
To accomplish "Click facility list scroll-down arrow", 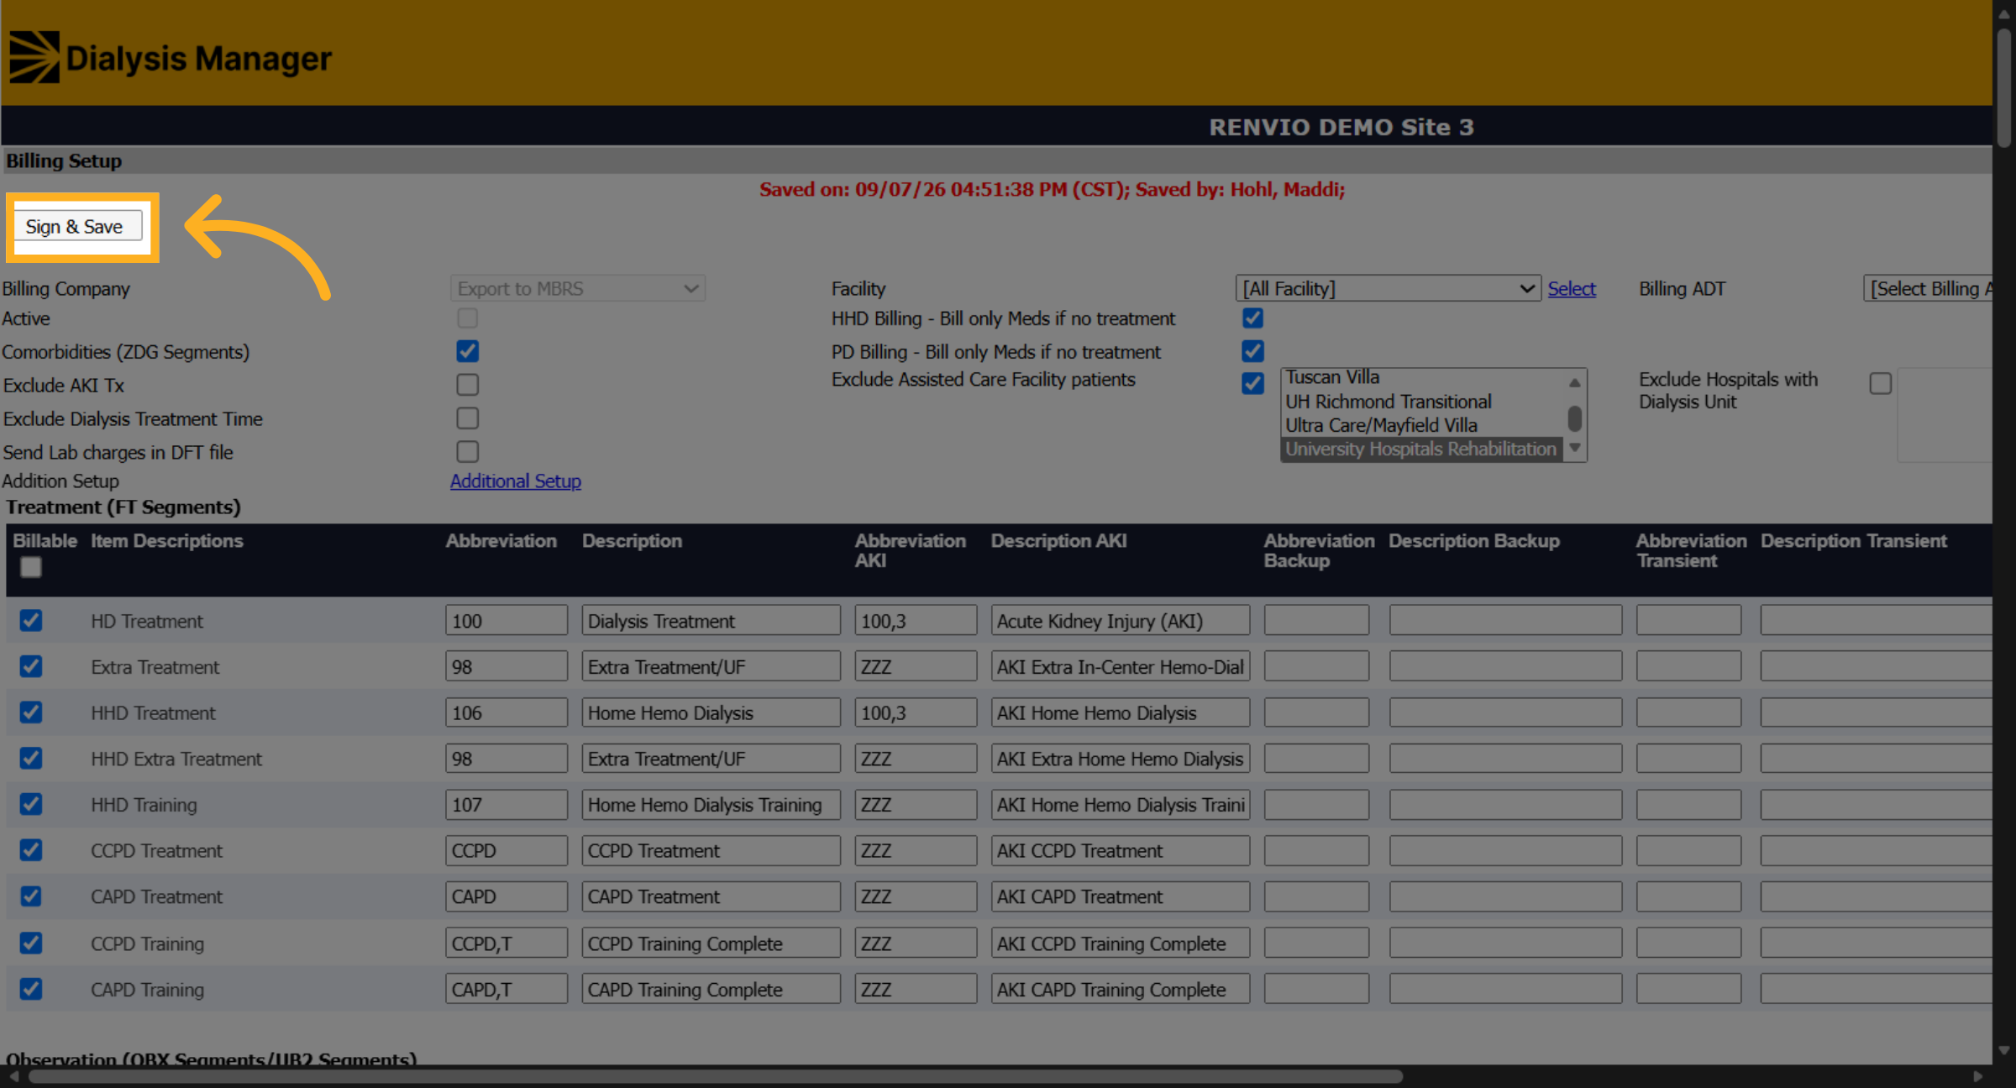I will [1575, 448].
